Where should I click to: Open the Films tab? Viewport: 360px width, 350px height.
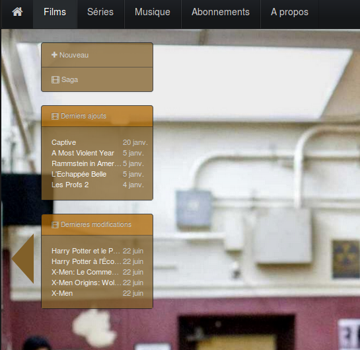[x=55, y=12]
